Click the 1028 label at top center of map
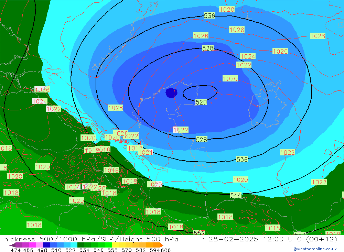344x252 pixels. [227, 9]
